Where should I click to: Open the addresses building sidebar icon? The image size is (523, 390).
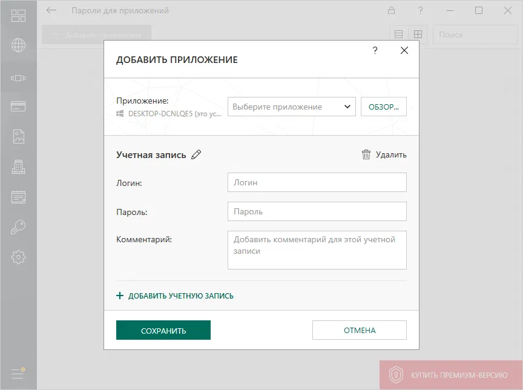tap(18, 167)
